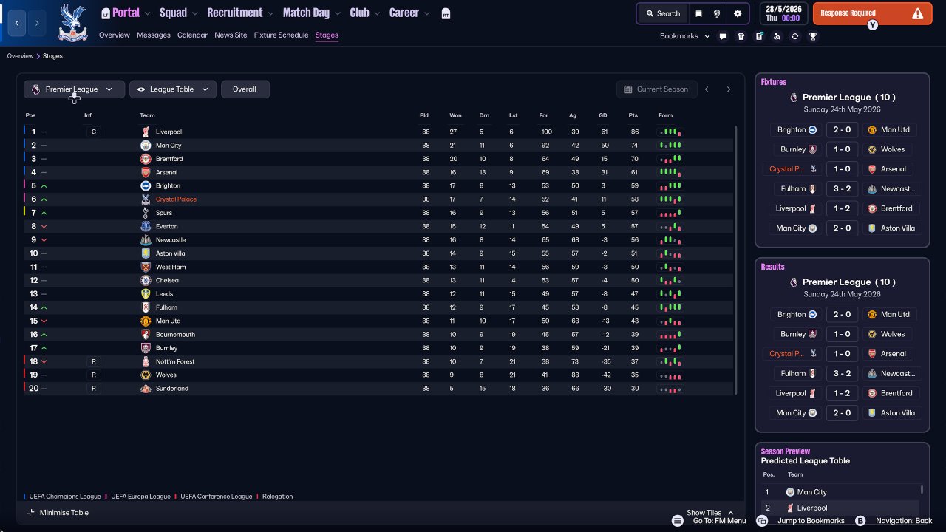Image resolution: width=946 pixels, height=532 pixels.
Task: Expand the Recruitment menu chevron
Action: (270, 13)
